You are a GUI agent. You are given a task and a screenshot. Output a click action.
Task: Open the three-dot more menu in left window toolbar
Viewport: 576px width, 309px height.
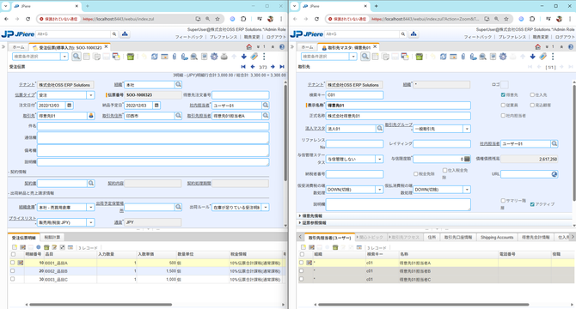(264, 57)
